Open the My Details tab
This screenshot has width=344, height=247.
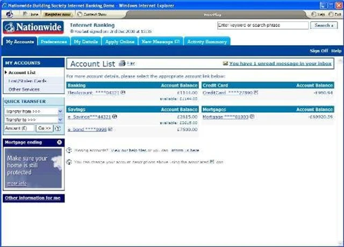(x=86, y=41)
